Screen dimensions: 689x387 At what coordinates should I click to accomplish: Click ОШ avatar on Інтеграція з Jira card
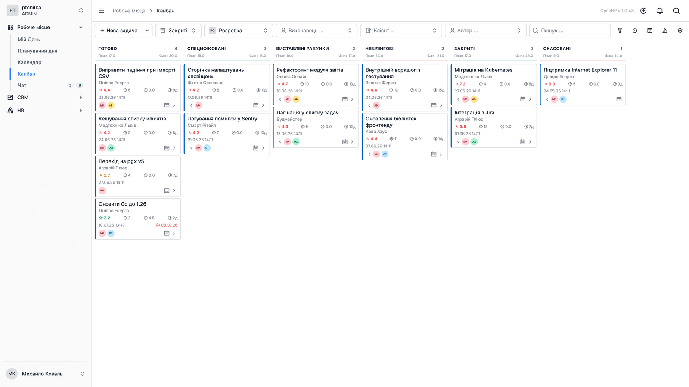(474, 142)
